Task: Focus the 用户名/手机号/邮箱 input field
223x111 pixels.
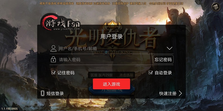Action: [x=112, y=49]
